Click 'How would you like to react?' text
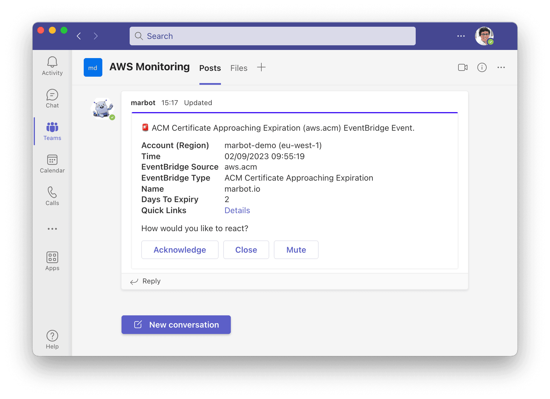Image resolution: width=550 pixels, height=399 pixels. pyautogui.click(x=195, y=228)
